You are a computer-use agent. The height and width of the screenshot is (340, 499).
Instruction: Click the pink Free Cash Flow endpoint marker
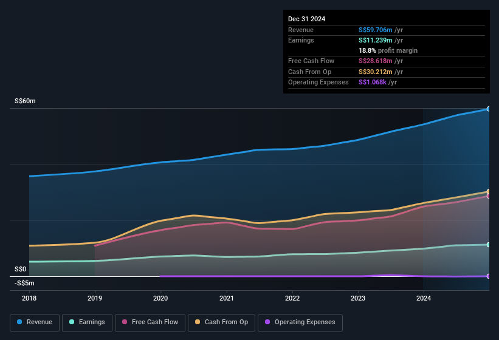point(489,196)
